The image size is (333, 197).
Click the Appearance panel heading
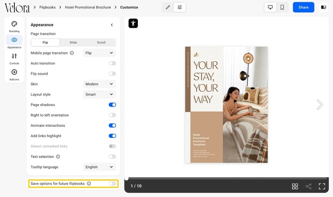[42, 25]
